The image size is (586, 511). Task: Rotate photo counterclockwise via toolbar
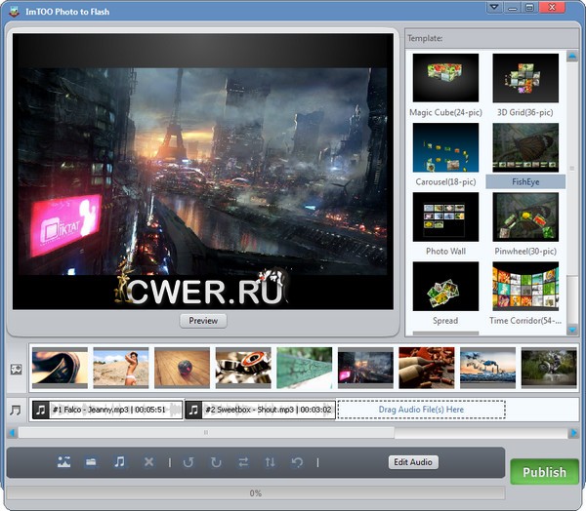point(188,462)
